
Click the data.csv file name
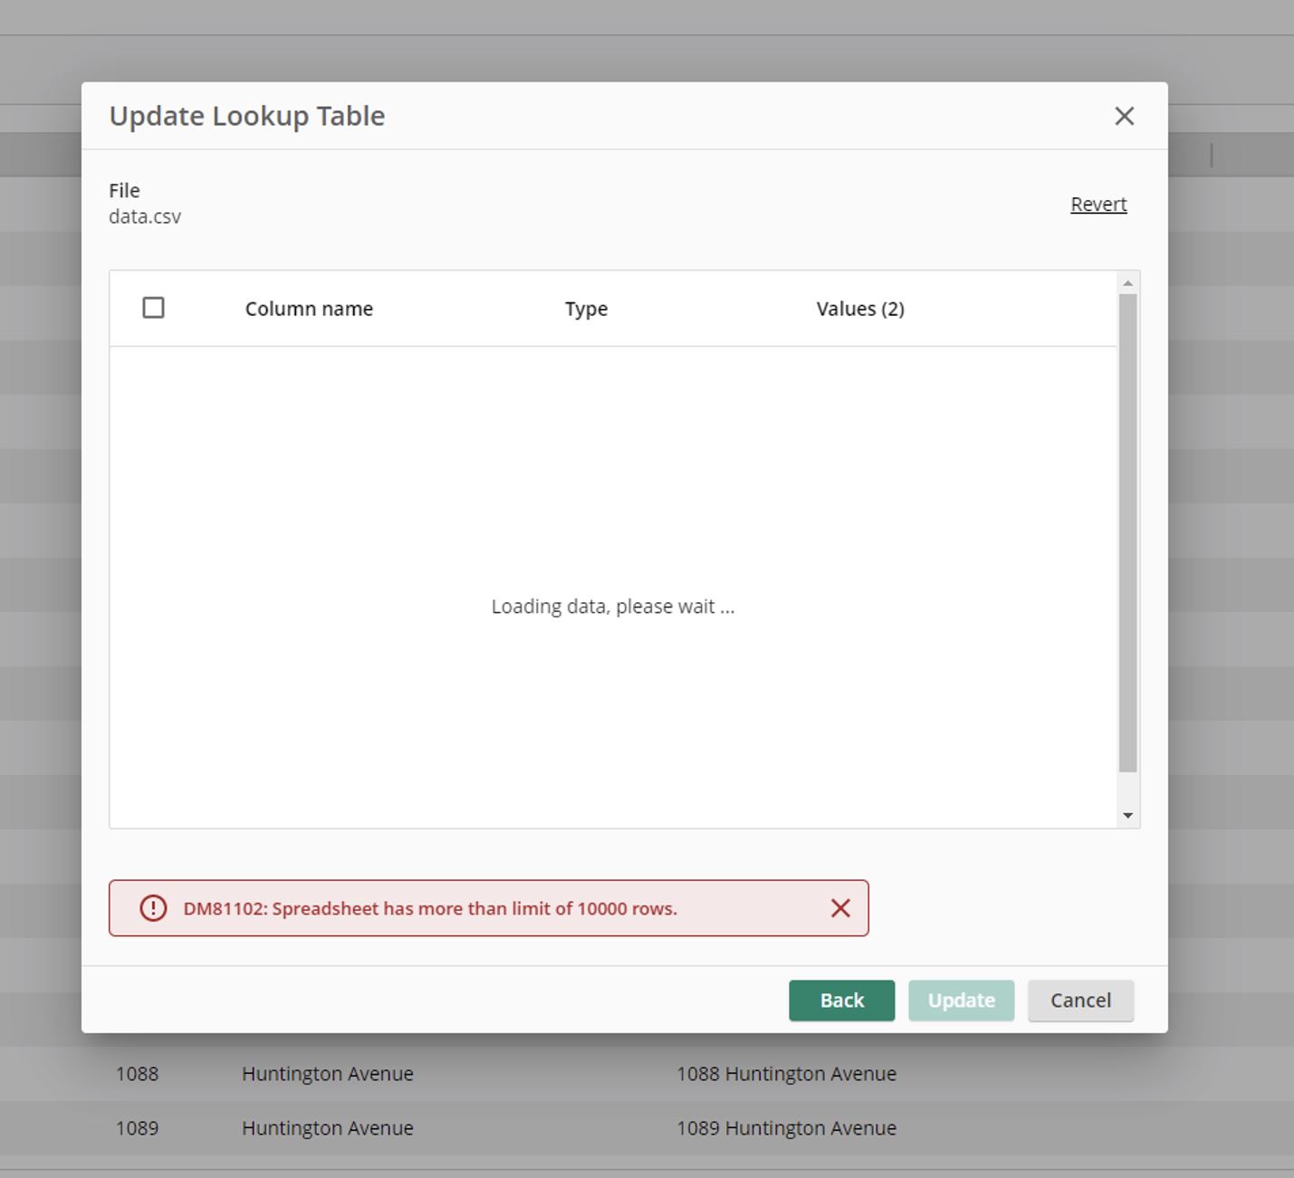145,217
